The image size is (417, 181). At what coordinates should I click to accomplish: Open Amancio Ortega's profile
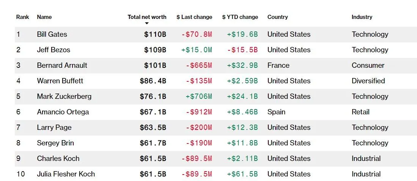(63, 112)
